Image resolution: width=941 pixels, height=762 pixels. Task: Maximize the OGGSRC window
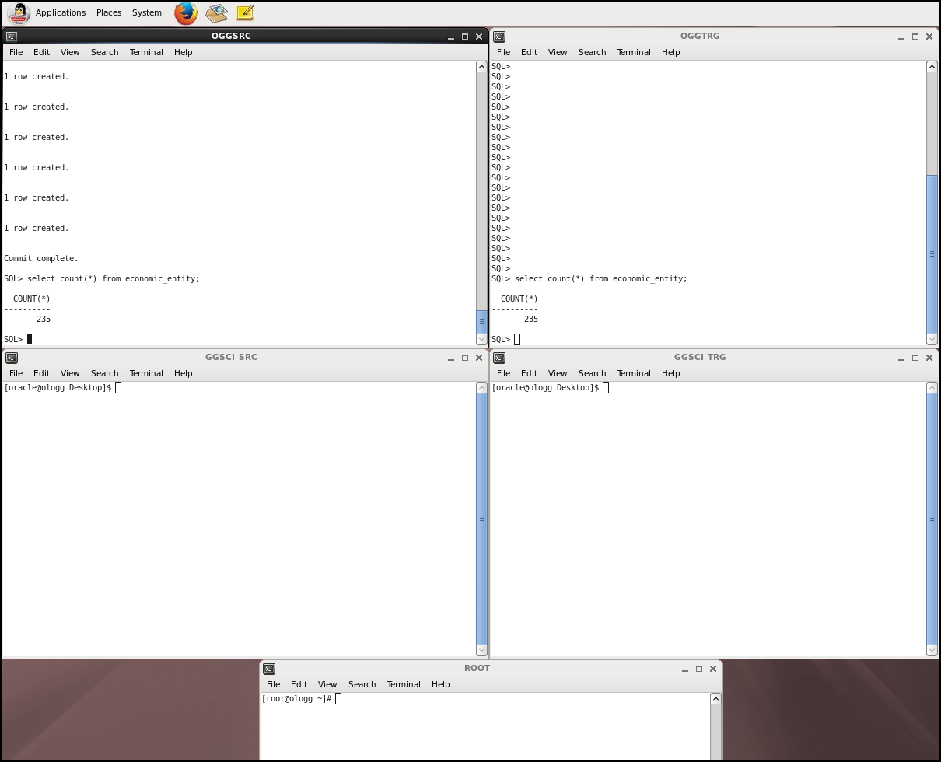tap(465, 37)
